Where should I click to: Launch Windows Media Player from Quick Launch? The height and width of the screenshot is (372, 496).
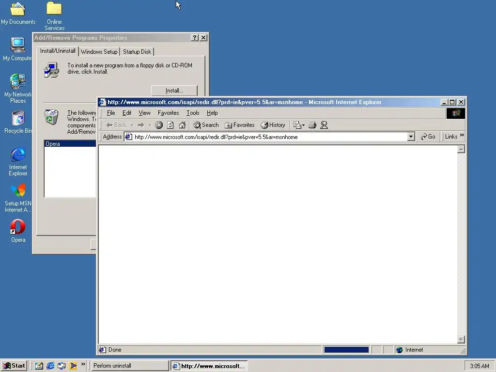[x=73, y=366]
